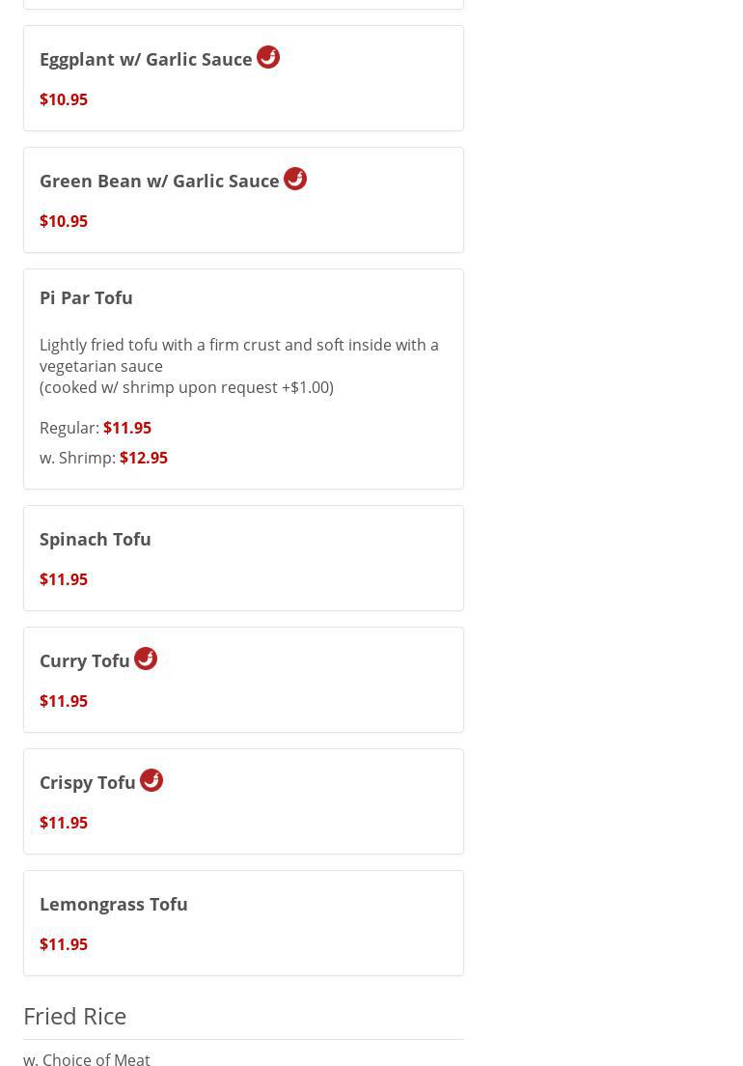Image resolution: width=743 pixels, height=1066 pixels.
Task: Click spicy icon next to Eggplant w/ Garlic Sauce
Action: (x=268, y=57)
